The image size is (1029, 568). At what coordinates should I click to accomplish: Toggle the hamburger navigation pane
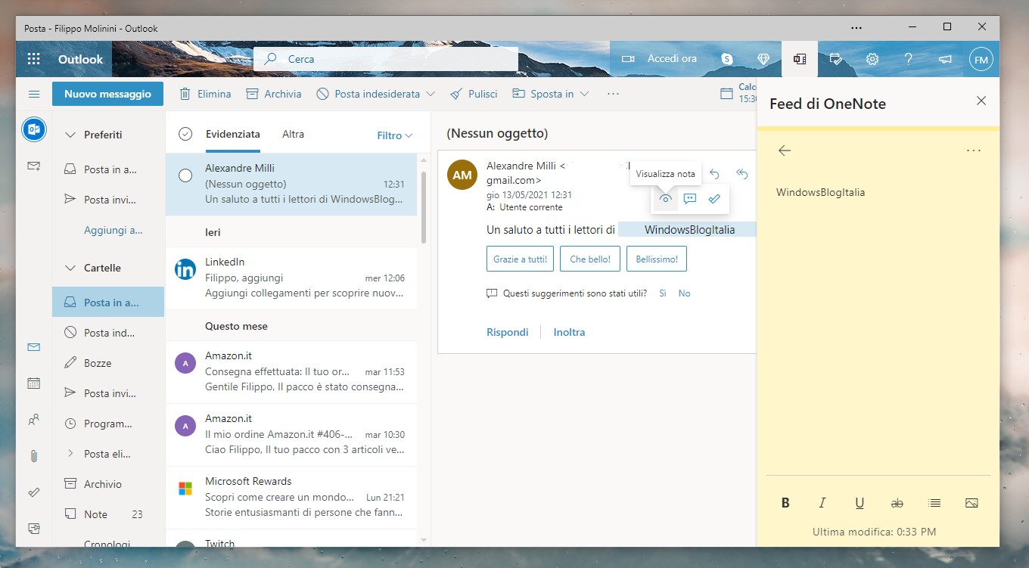(x=34, y=94)
